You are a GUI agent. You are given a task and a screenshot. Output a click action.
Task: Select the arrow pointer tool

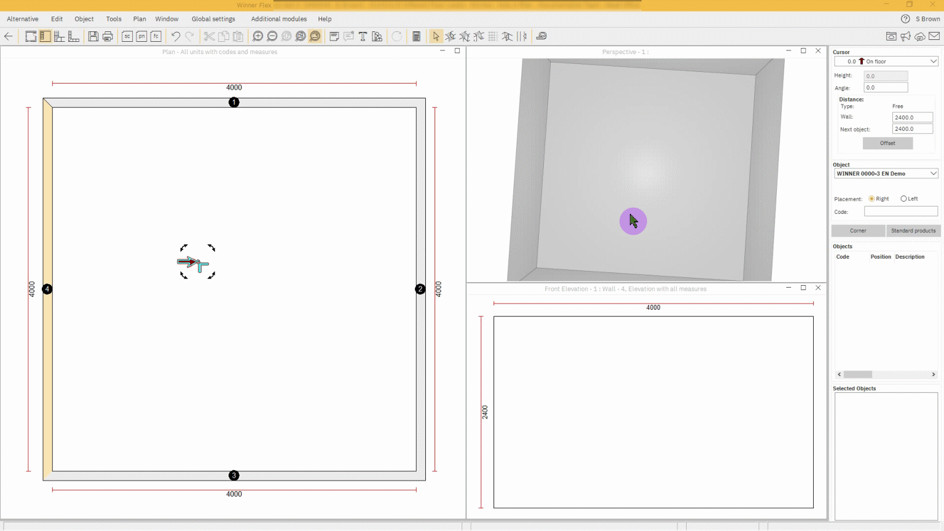[436, 36]
